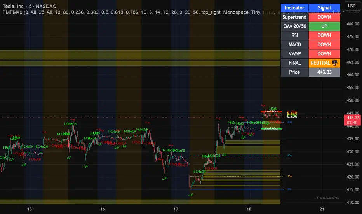Select the RSI row label
The height and width of the screenshot is (214, 362).
(294, 35)
